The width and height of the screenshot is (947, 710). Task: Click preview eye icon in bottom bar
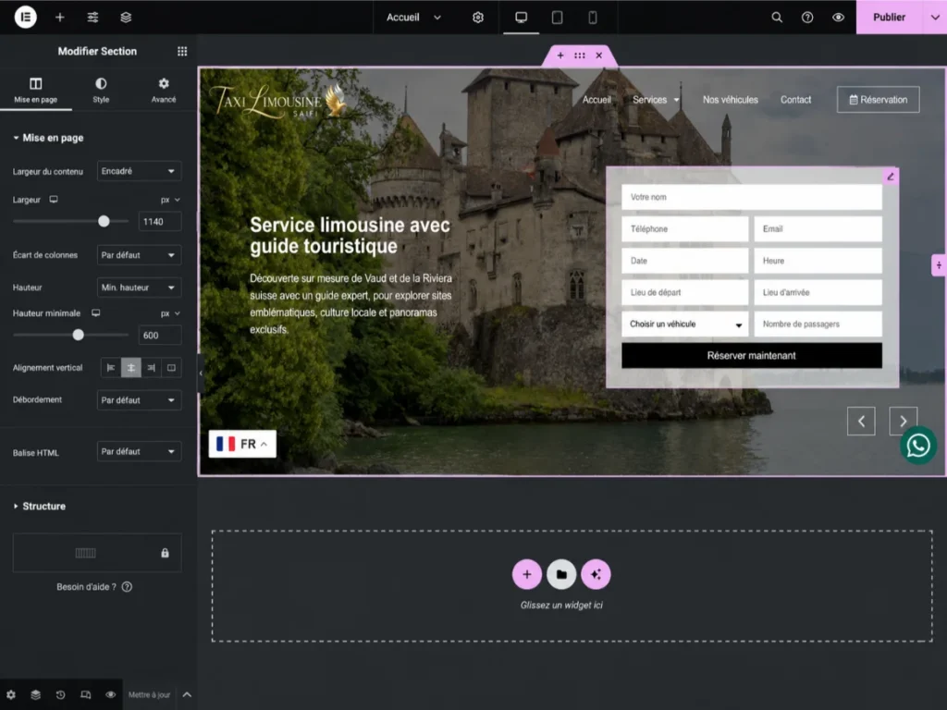(x=111, y=695)
